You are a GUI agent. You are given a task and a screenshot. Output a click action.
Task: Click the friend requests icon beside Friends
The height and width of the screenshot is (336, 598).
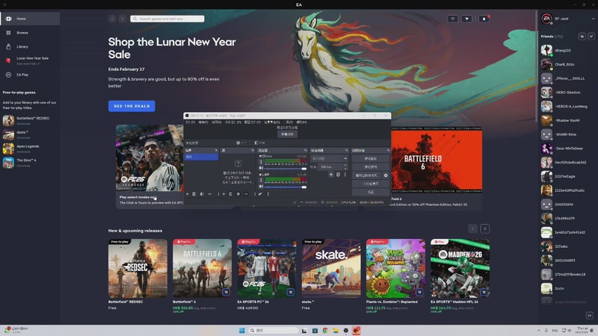(x=582, y=36)
